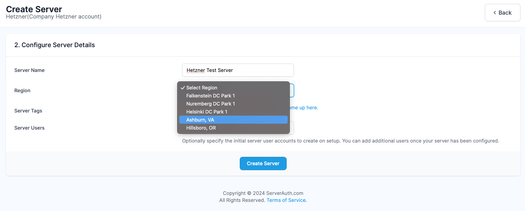Click the Server Tags label
Viewport: 525px width, 211px height.
28,111
